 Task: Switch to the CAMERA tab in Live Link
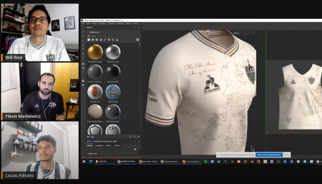108,146
